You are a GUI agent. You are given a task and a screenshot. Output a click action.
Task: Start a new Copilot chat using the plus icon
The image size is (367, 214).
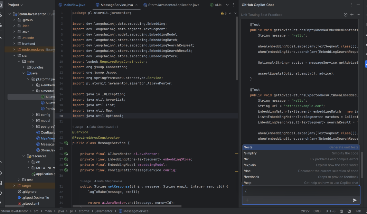pyautogui.click(x=352, y=15)
